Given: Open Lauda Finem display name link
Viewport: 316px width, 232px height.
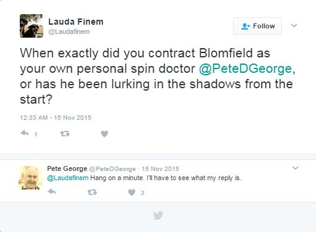Looking at the screenshot, I should 75,22.
